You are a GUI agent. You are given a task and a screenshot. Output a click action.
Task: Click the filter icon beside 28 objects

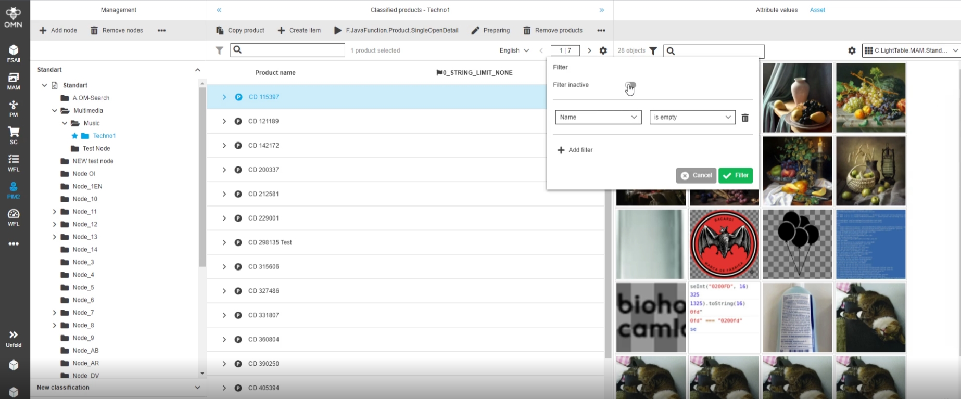pyautogui.click(x=653, y=50)
